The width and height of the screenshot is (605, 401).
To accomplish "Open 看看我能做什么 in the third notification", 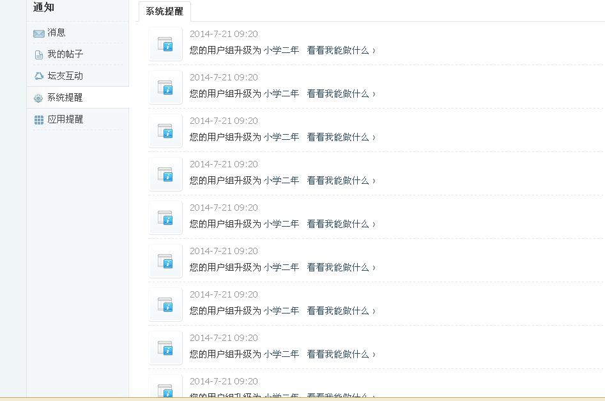I will tap(341, 137).
